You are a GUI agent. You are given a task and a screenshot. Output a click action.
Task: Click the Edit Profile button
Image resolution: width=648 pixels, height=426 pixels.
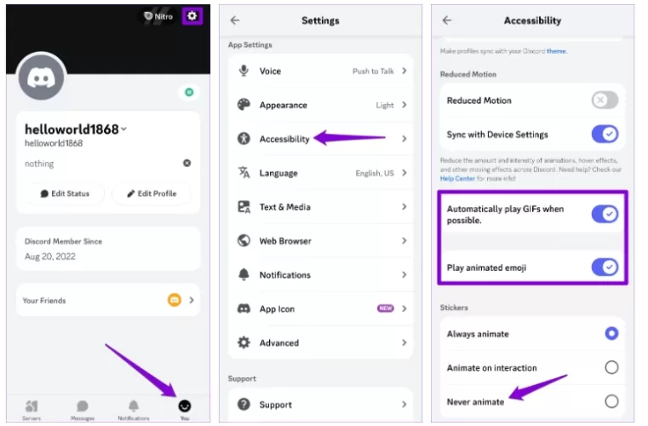click(152, 193)
